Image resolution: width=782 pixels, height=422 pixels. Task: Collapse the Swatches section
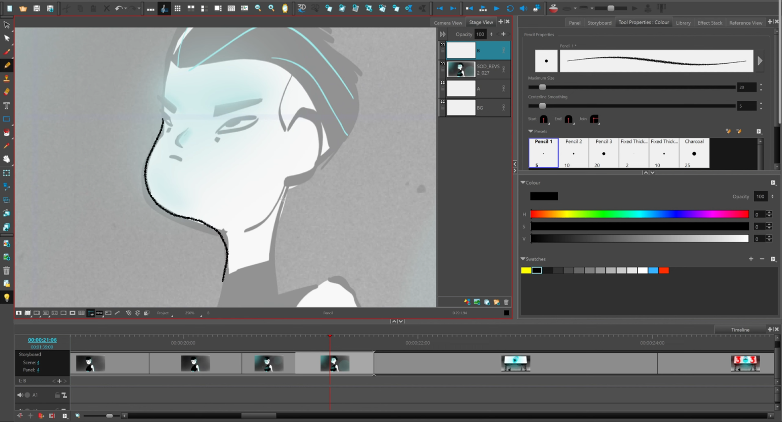(x=523, y=259)
